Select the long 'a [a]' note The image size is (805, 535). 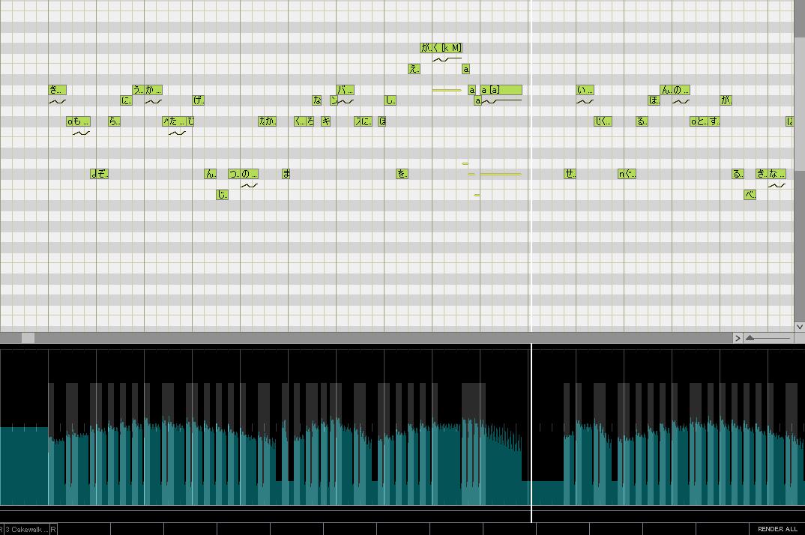coord(501,90)
